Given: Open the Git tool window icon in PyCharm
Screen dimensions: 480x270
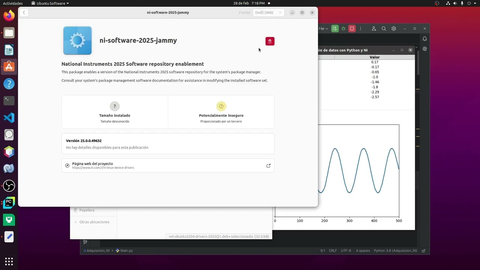Looking at the screenshot, I should pos(85,242).
